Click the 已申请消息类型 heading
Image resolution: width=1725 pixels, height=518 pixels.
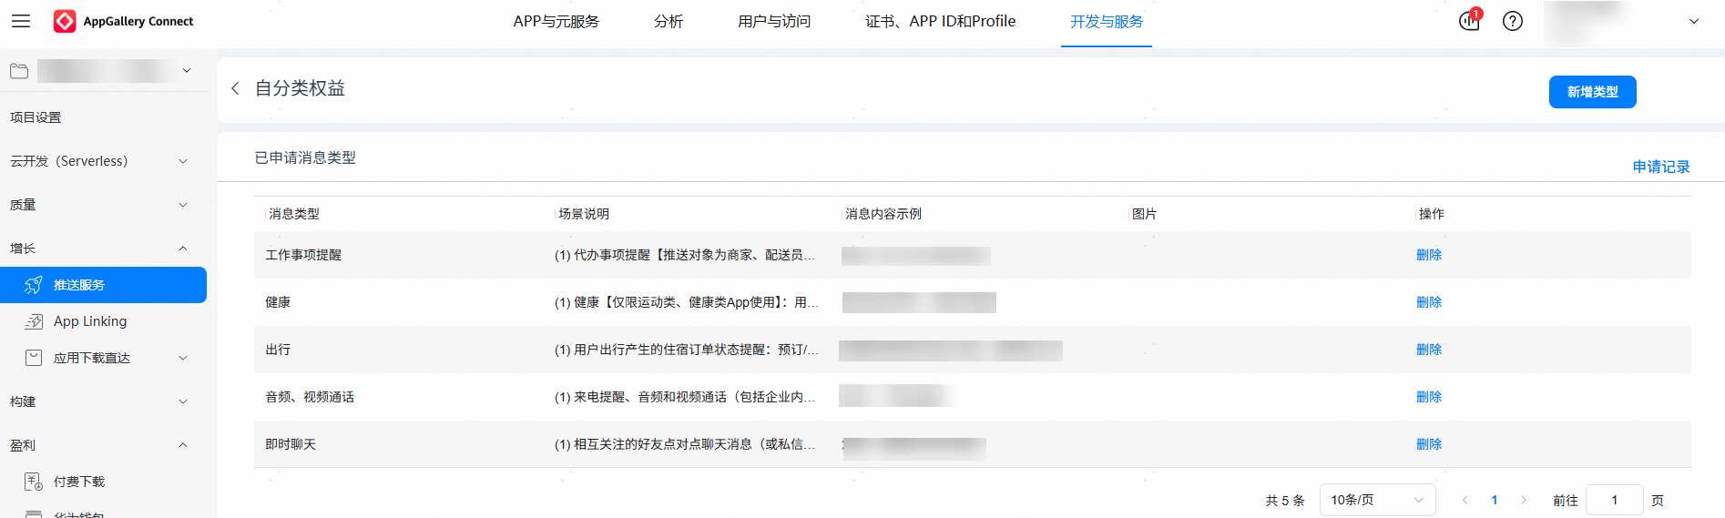pos(305,157)
